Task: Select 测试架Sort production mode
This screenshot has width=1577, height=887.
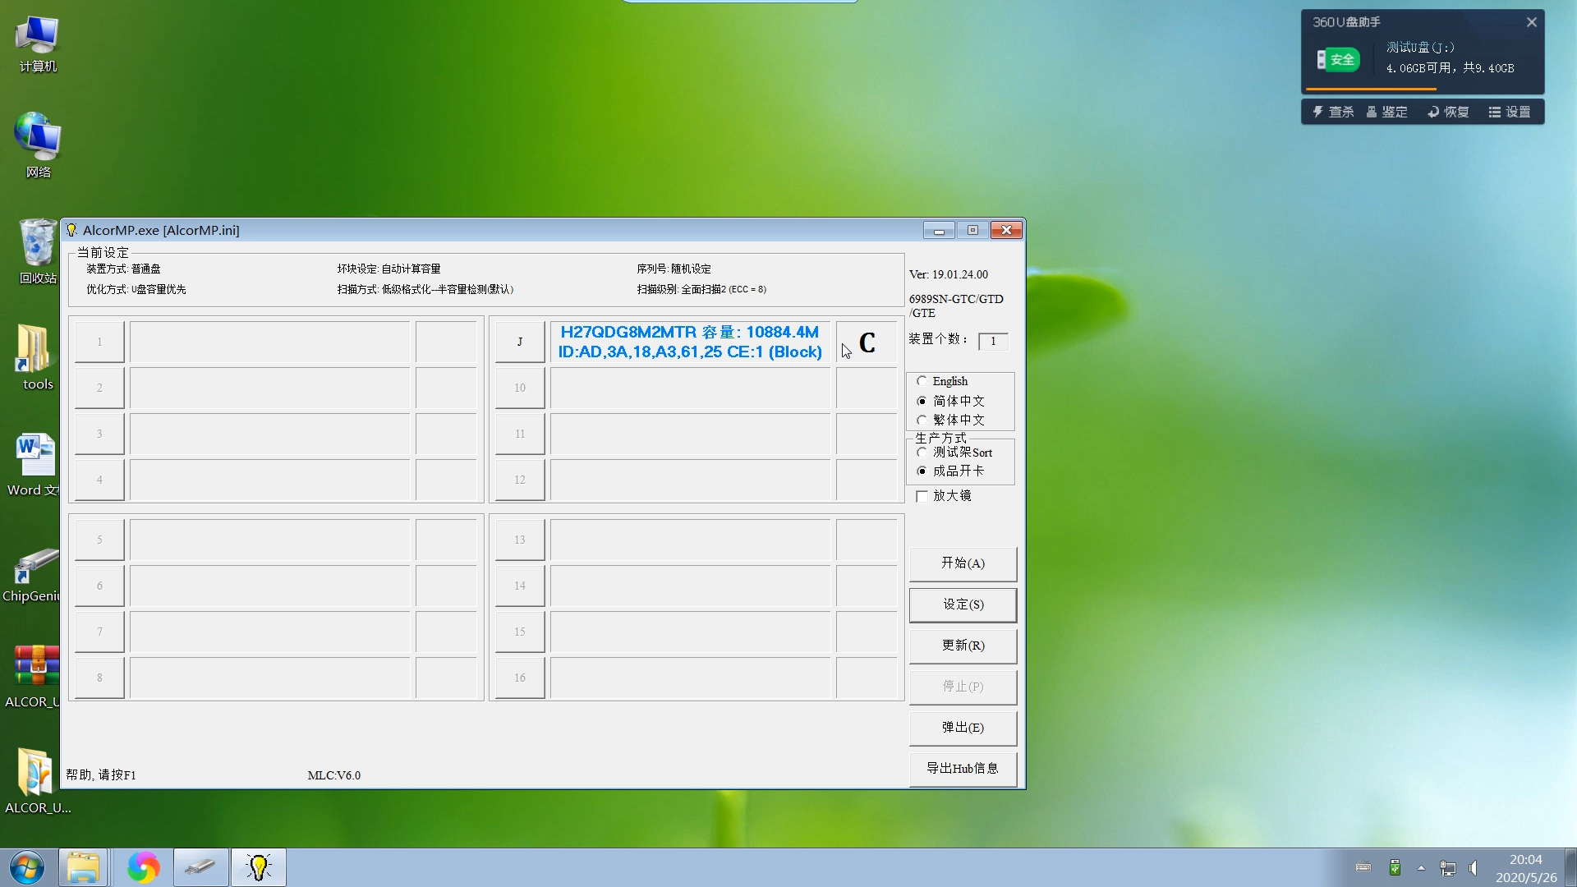Action: pos(922,452)
